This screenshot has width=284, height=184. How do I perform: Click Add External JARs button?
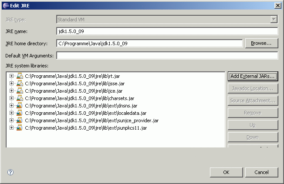tap(253, 76)
